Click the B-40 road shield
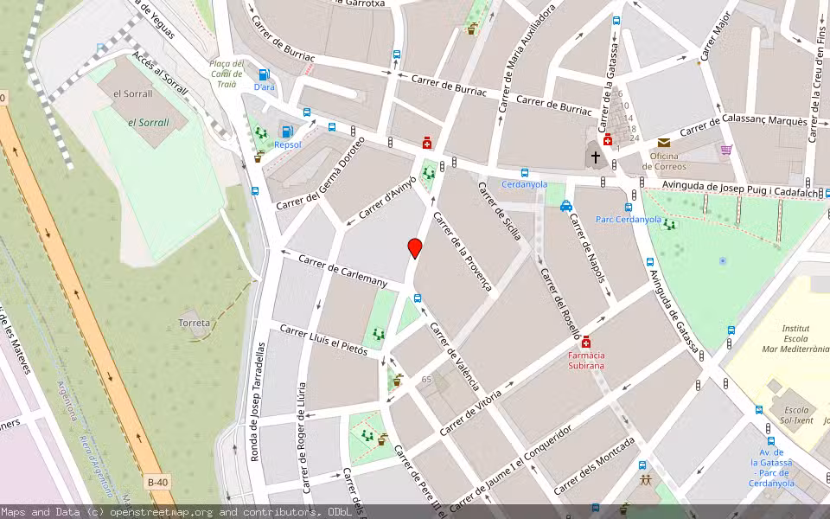This screenshot has width=830, height=519. [x=157, y=482]
